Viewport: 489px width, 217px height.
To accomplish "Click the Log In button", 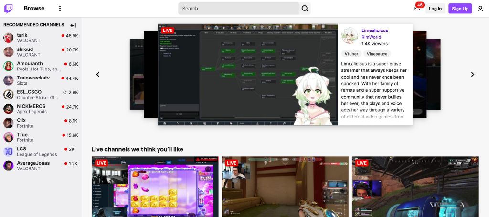I will 435,9.
